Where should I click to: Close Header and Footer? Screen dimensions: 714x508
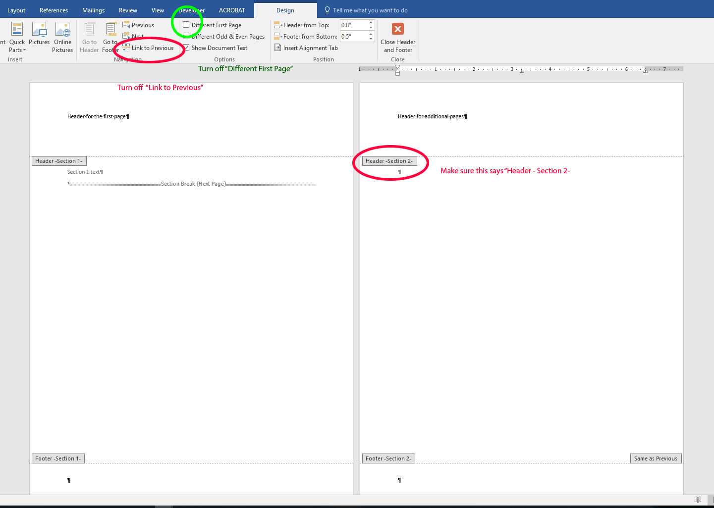coord(398,37)
